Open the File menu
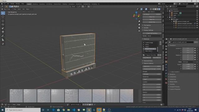 click(5, 4)
